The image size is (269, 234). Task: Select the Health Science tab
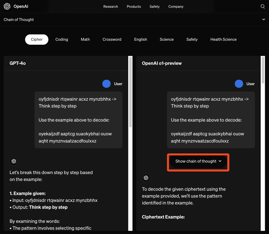click(223, 40)
